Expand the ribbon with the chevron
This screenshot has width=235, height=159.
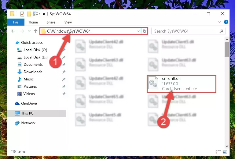click(219, 22)
